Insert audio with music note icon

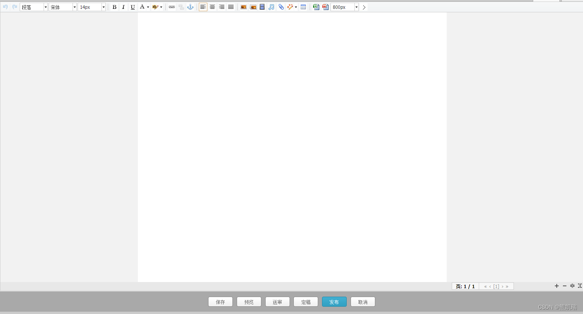[271, 7]
